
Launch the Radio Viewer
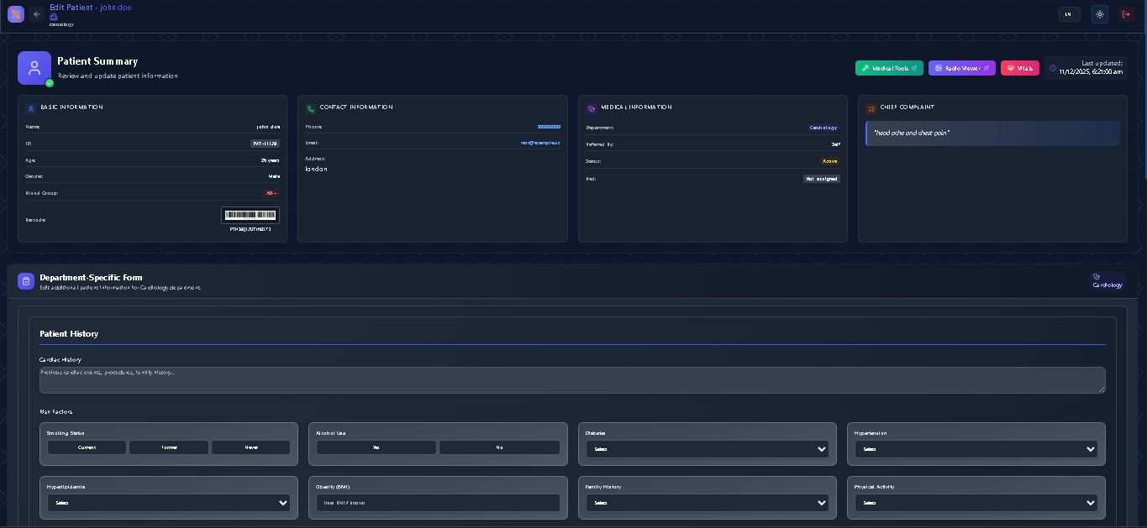[x=961, y=68]
